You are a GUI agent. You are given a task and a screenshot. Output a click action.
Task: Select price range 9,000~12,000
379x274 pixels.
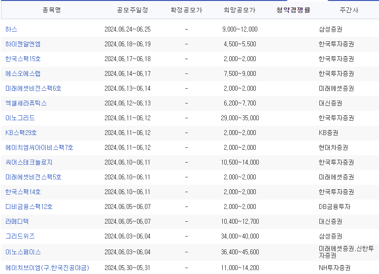(x=240, y=29)
